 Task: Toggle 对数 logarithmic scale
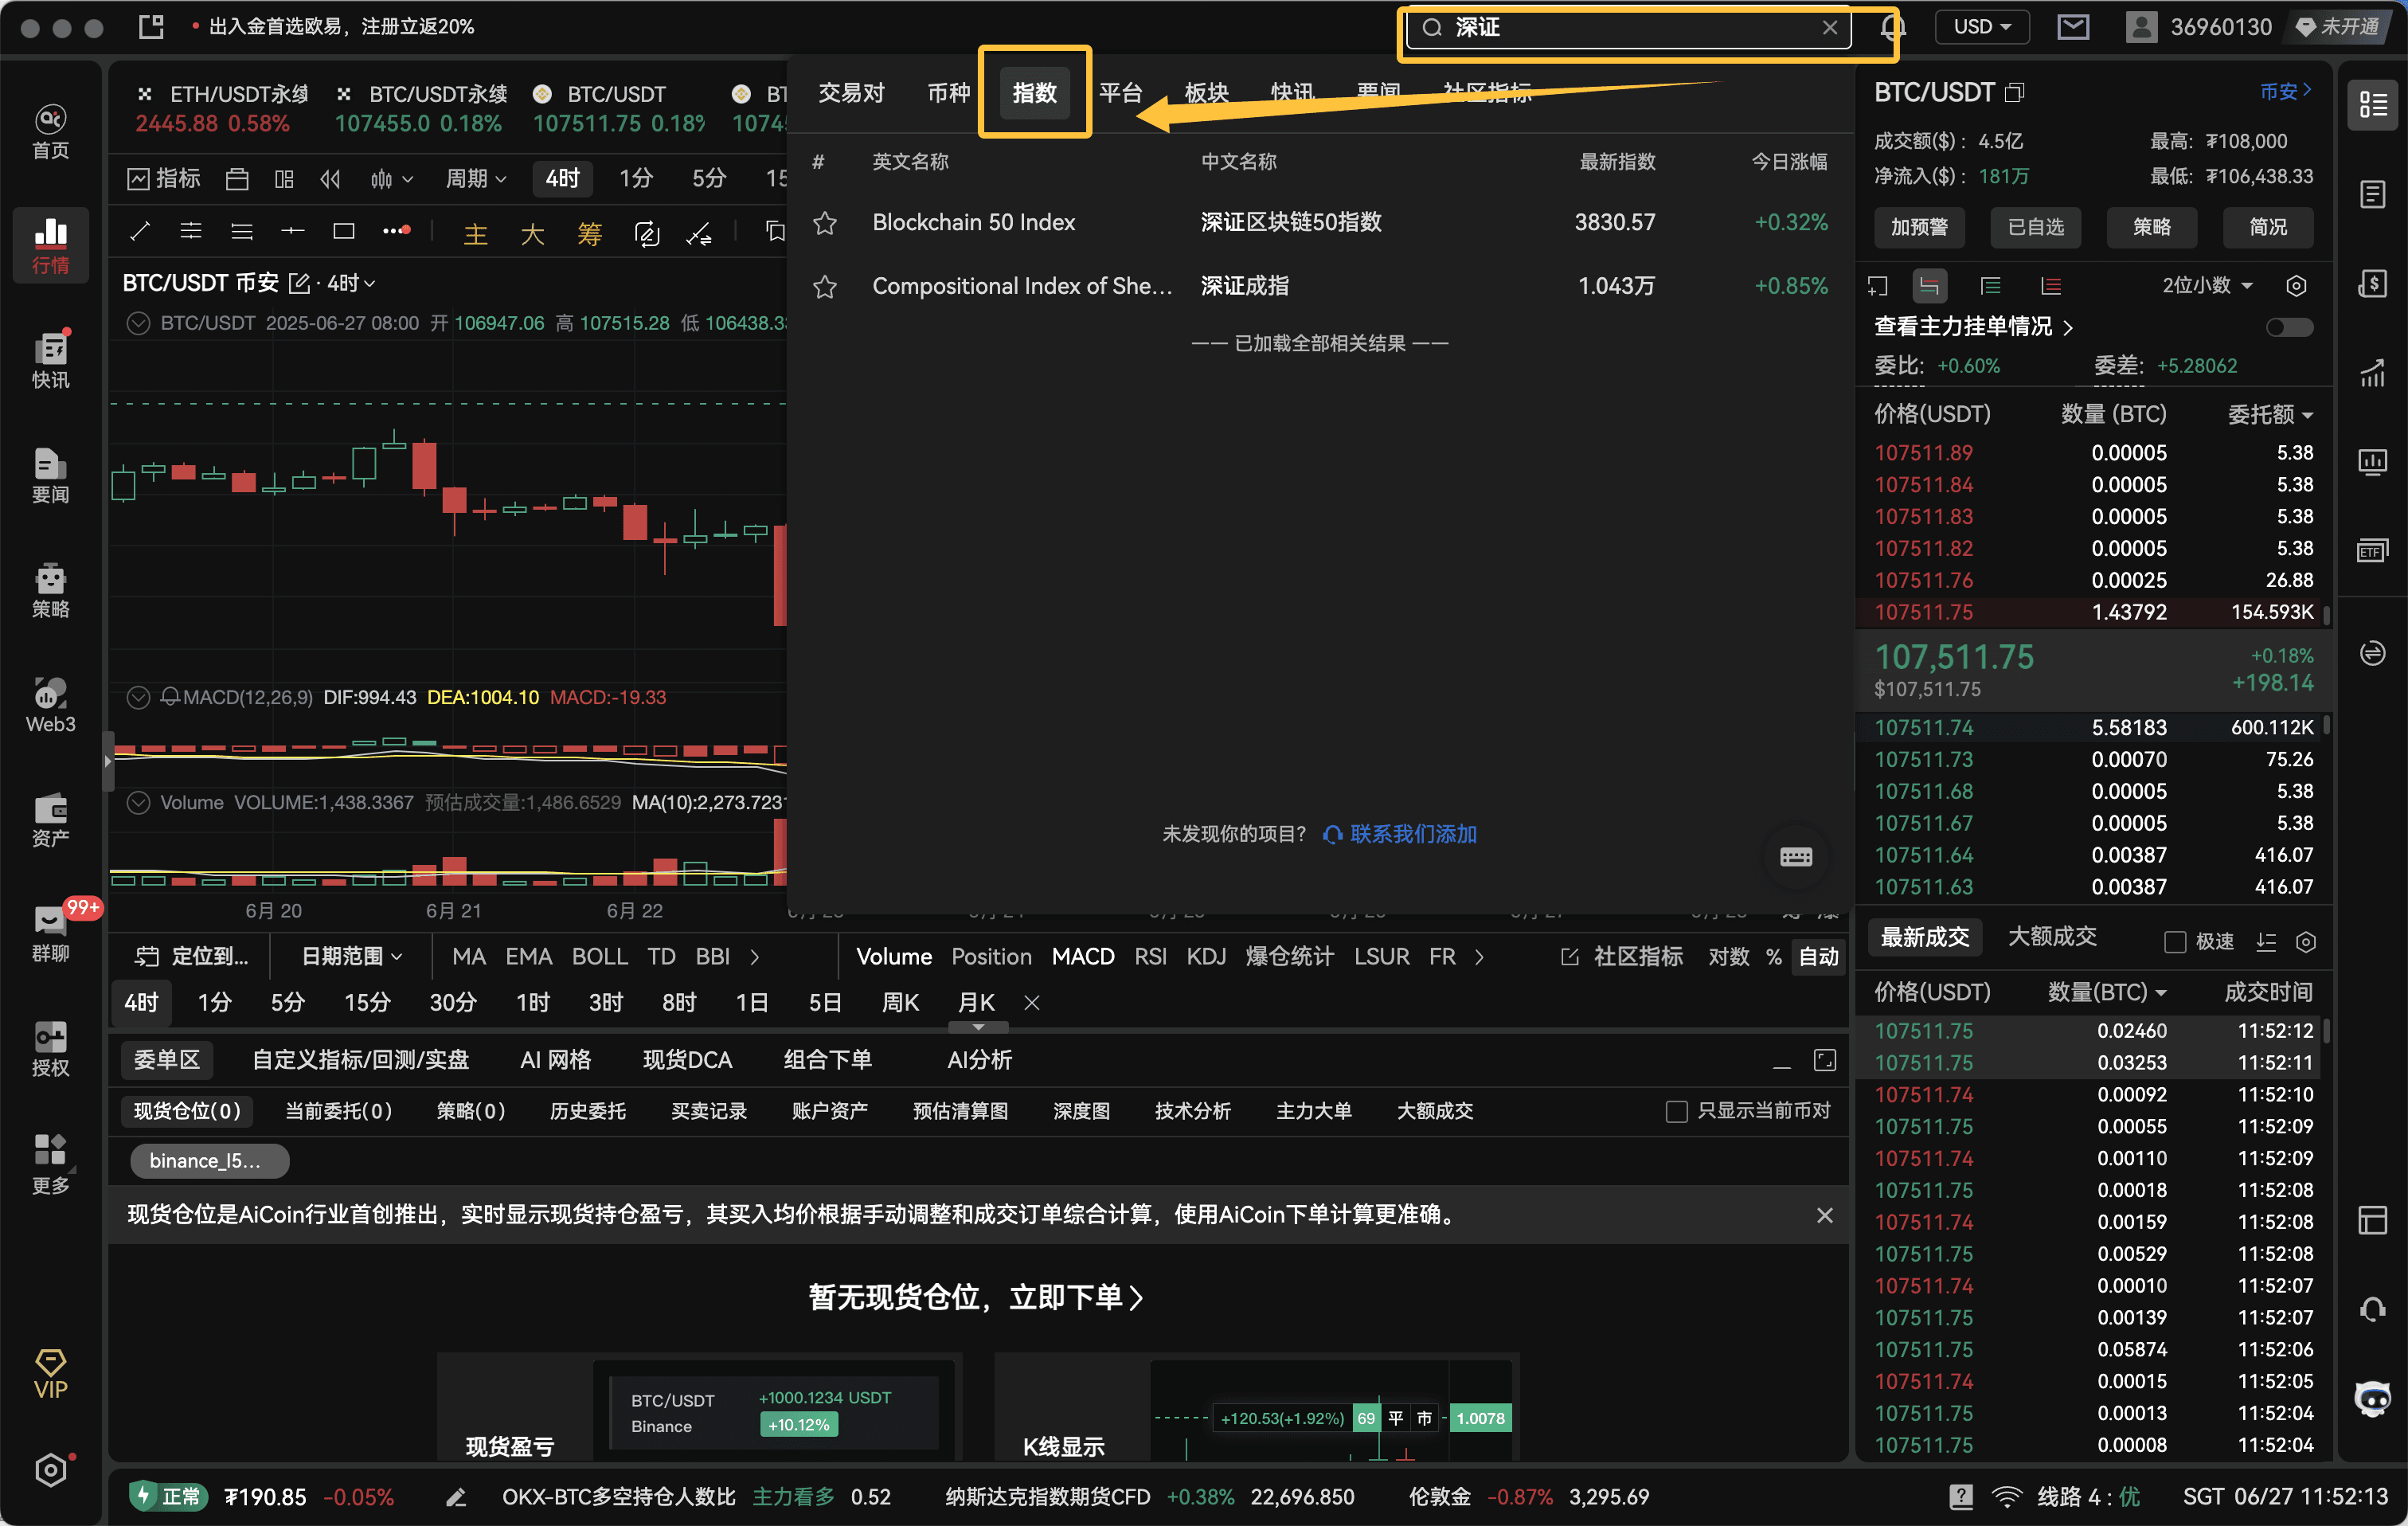[x=1729, y=957]
